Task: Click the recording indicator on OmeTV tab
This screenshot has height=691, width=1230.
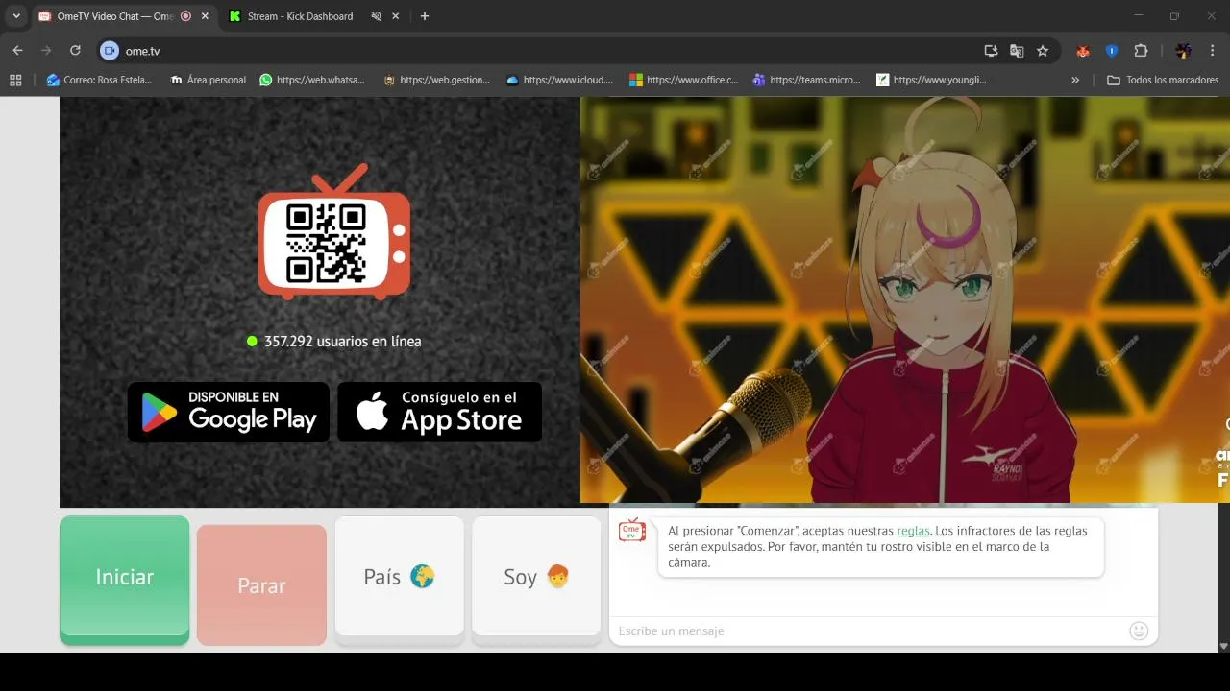Action: click(185, 16)
